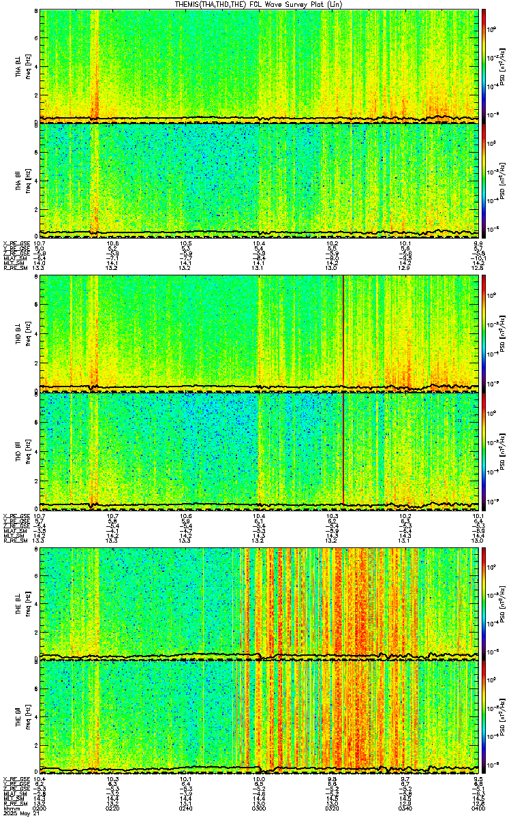Select the THA B-parallel PSD color bar
This screenshot has width=511, height=818.
coord(484,179)
